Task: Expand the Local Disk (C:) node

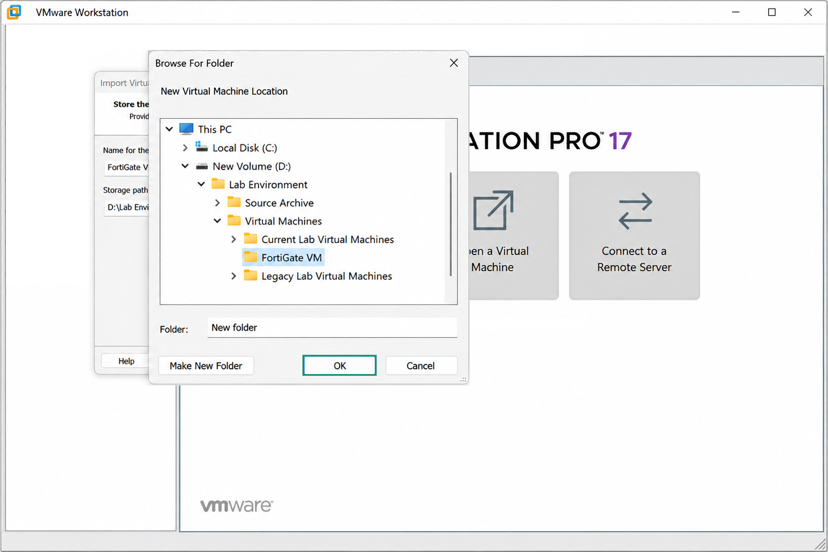Action: [185, 148]
